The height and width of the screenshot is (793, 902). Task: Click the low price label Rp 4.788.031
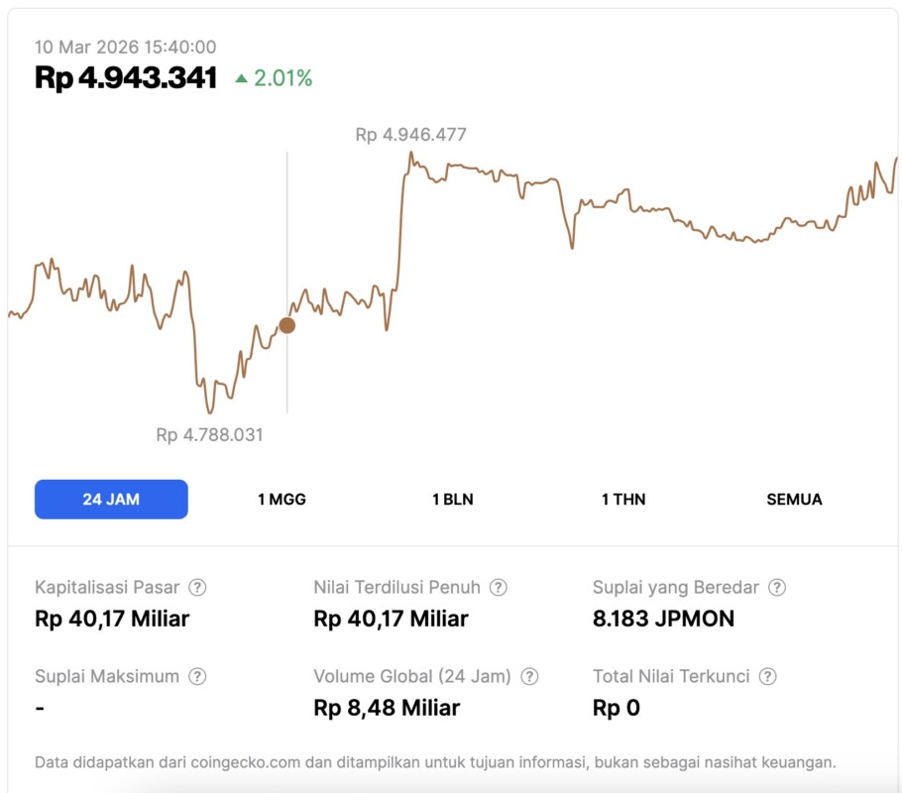[209, 434]
